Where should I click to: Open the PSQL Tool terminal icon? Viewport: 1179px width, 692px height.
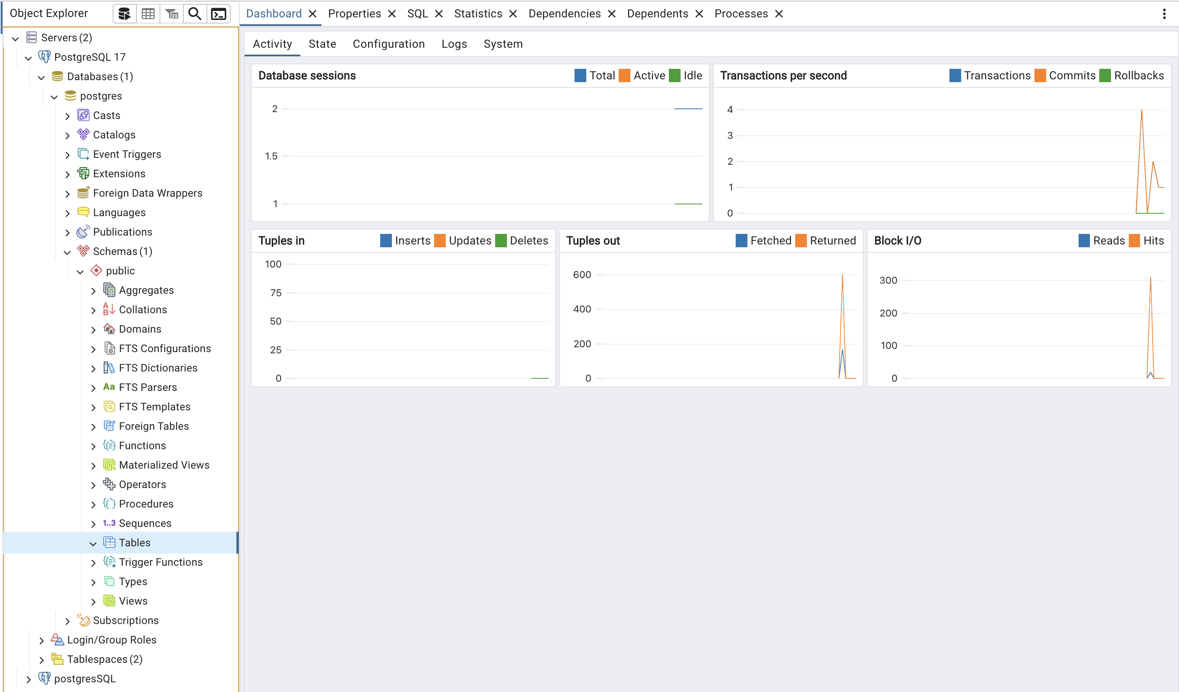coord(219,14)
